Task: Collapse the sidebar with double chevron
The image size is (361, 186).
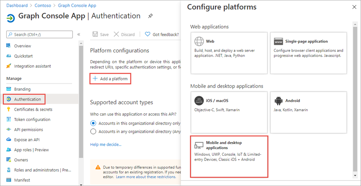Action: [x=79, y=34]
